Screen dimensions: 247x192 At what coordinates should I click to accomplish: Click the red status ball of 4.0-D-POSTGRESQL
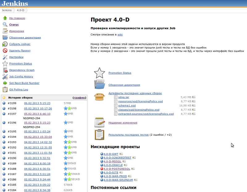point(102,169)
